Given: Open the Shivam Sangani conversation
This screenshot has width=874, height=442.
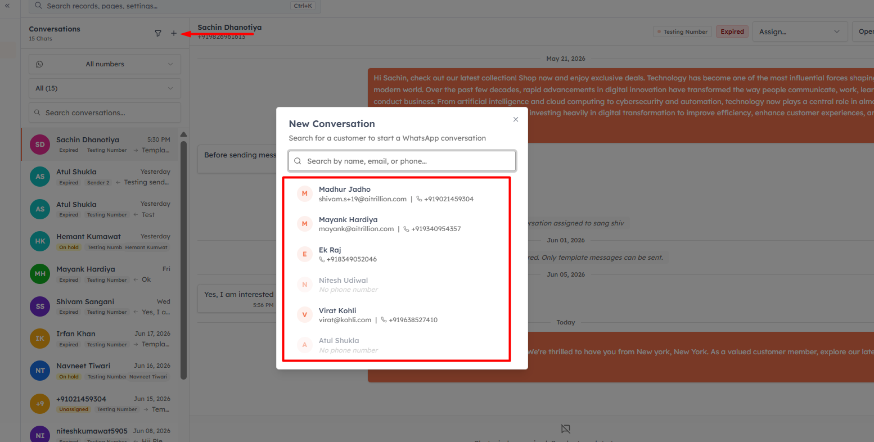Looking at the screenshot, I should coord(100,306).
